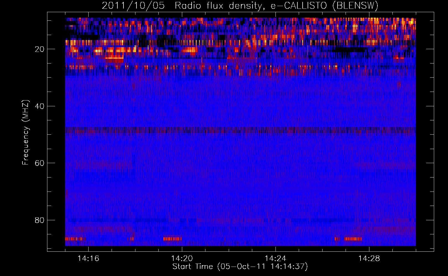Click the "20" frequency tick label
Screen dimensions: 448x276
tap(40, 49)
